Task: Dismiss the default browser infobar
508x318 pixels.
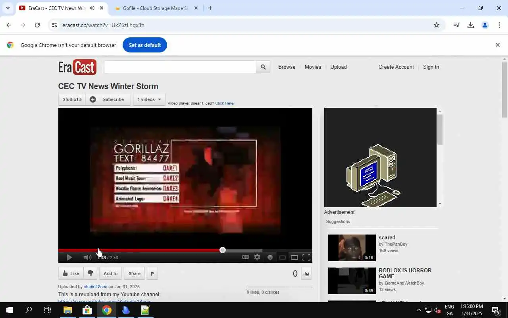Action: tap(497, 45)
